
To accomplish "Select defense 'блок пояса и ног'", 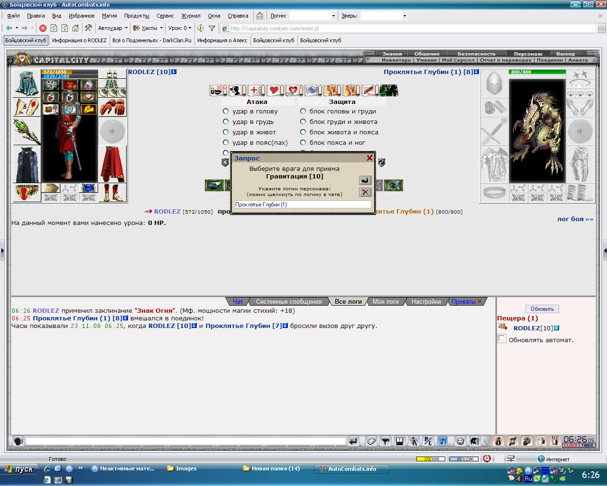I will click(x=303, y=142).
